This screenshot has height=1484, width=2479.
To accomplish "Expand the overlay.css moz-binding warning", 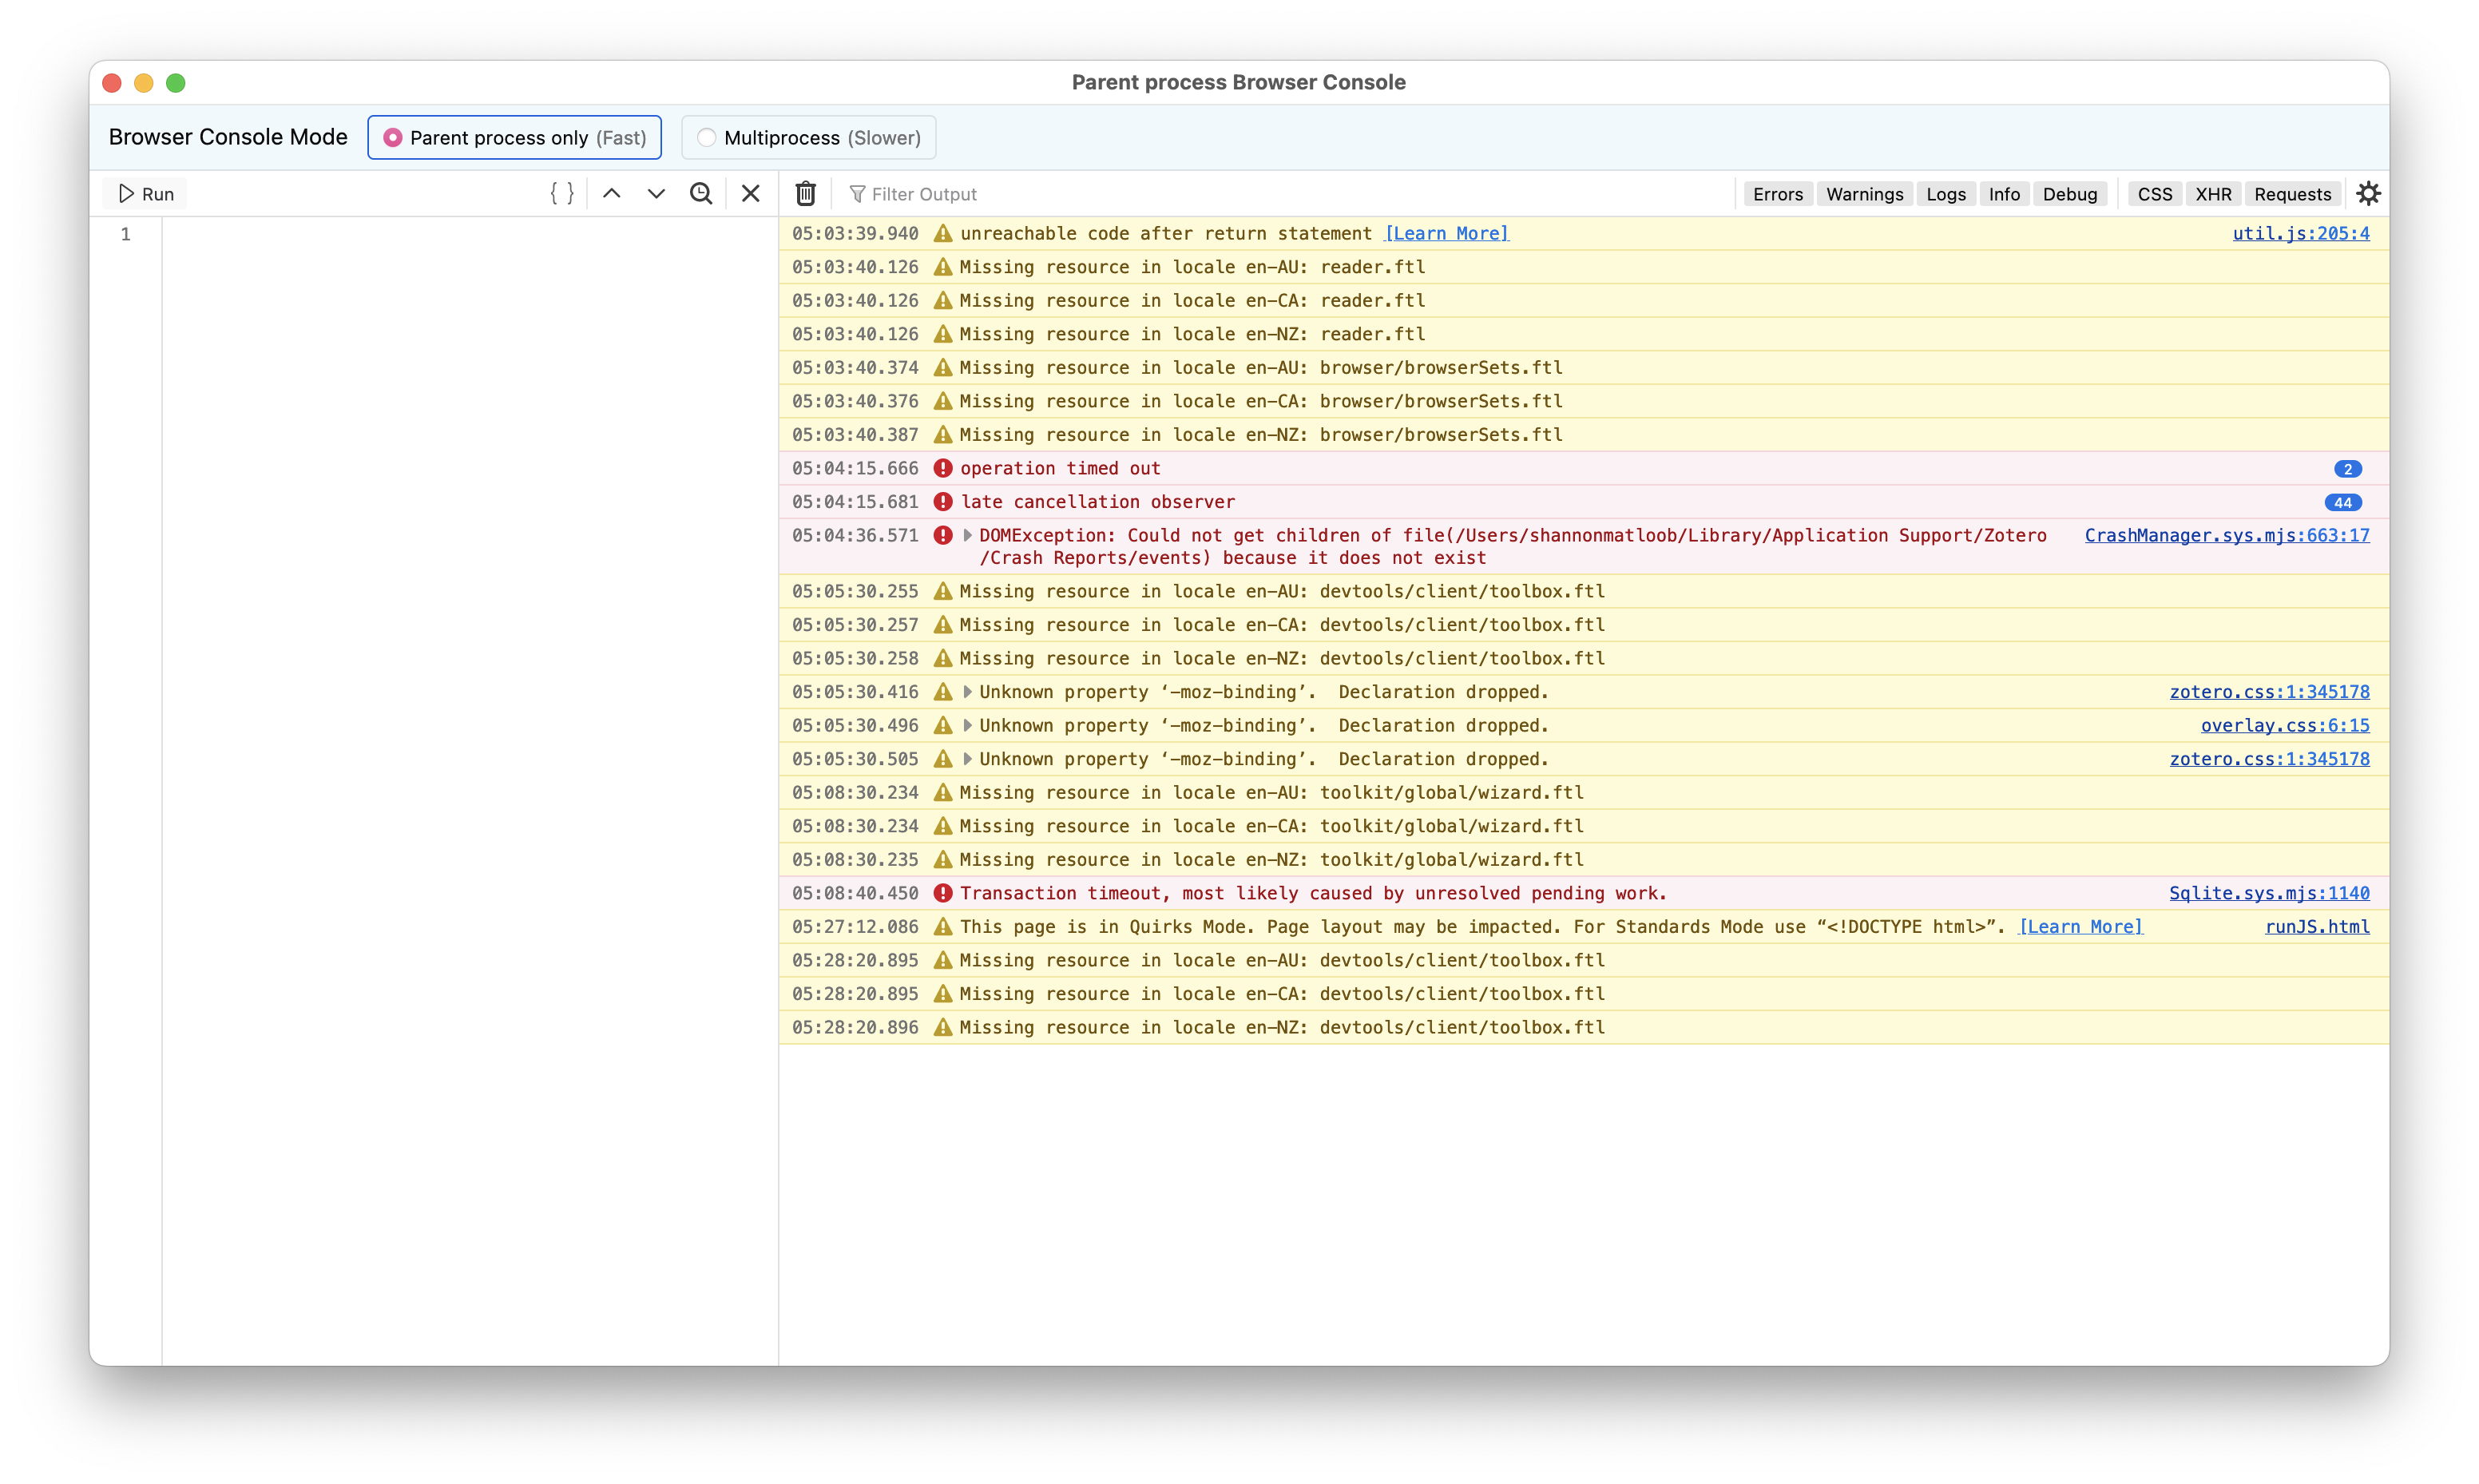I will point(968,726).
